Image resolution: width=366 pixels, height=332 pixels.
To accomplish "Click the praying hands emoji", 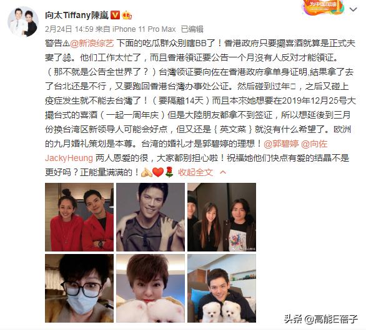I will coord(147,172).
